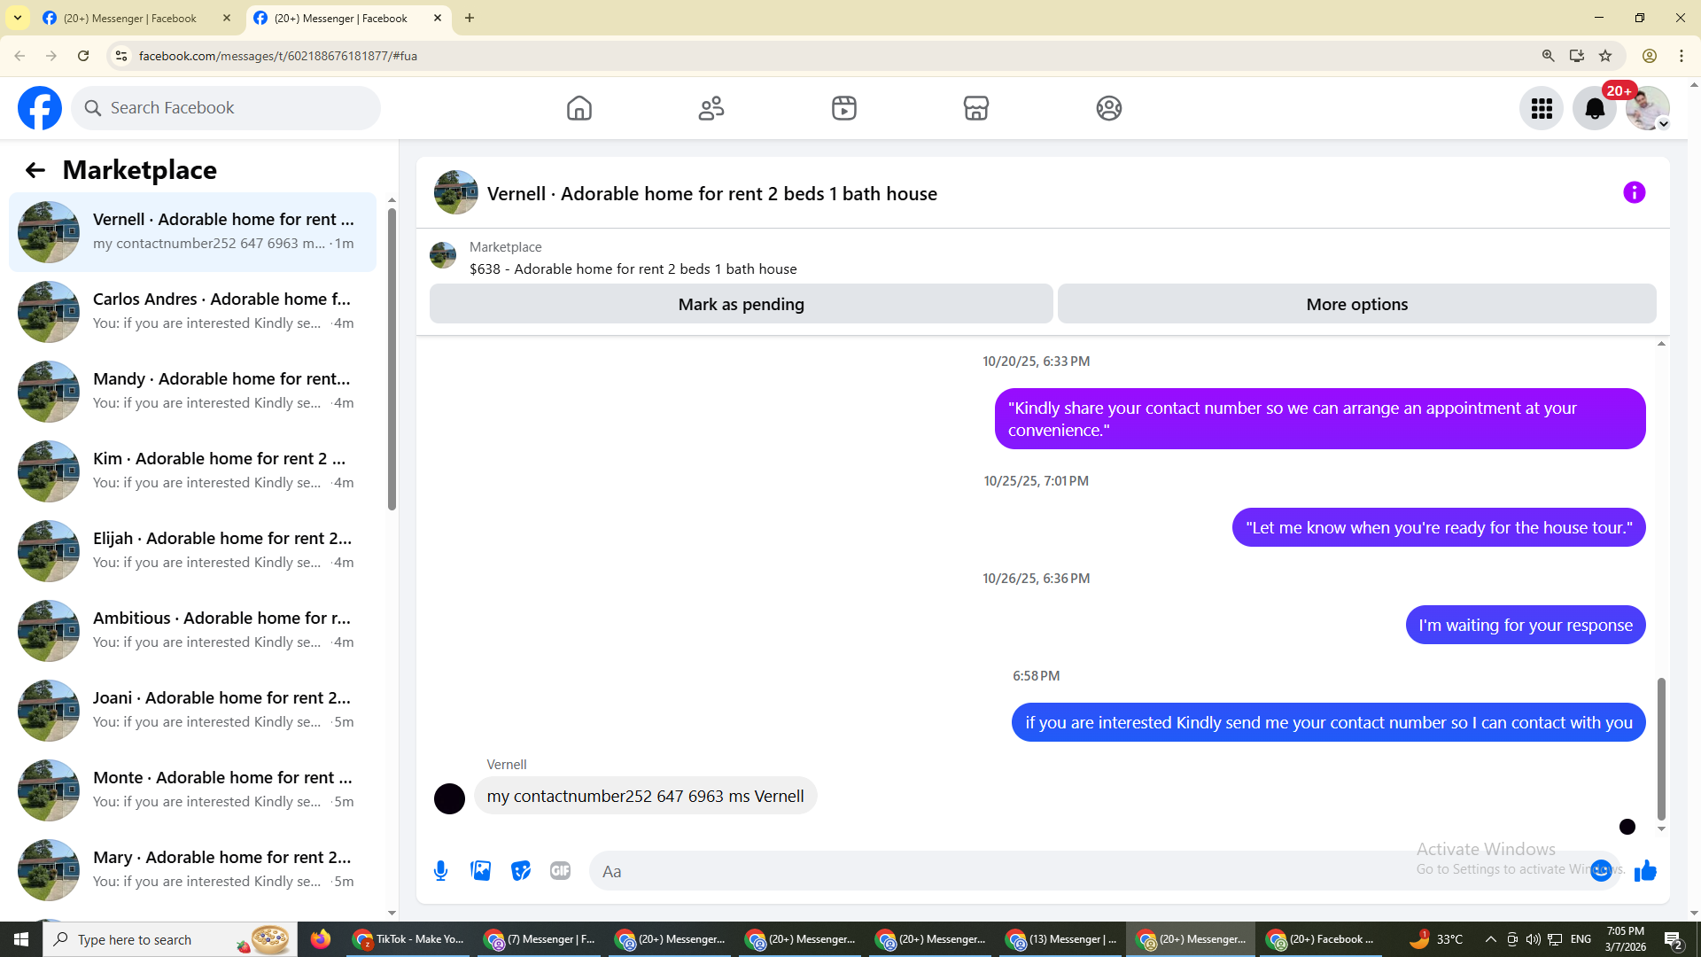The image size is (1701, 957).
Task: Open Chrome three-dot menu
Action: [1682, 56]
